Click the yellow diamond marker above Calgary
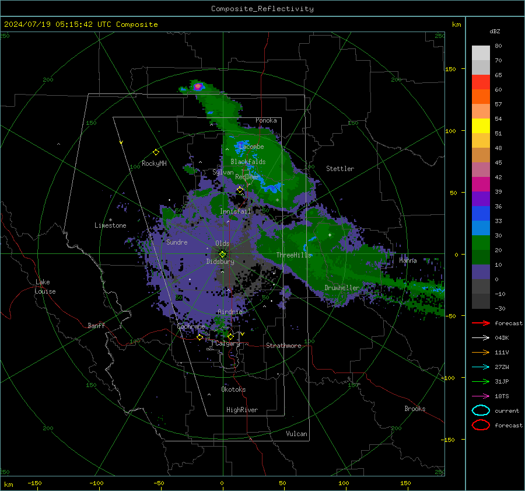Screen dimensions: 525x491 point(230,336)
